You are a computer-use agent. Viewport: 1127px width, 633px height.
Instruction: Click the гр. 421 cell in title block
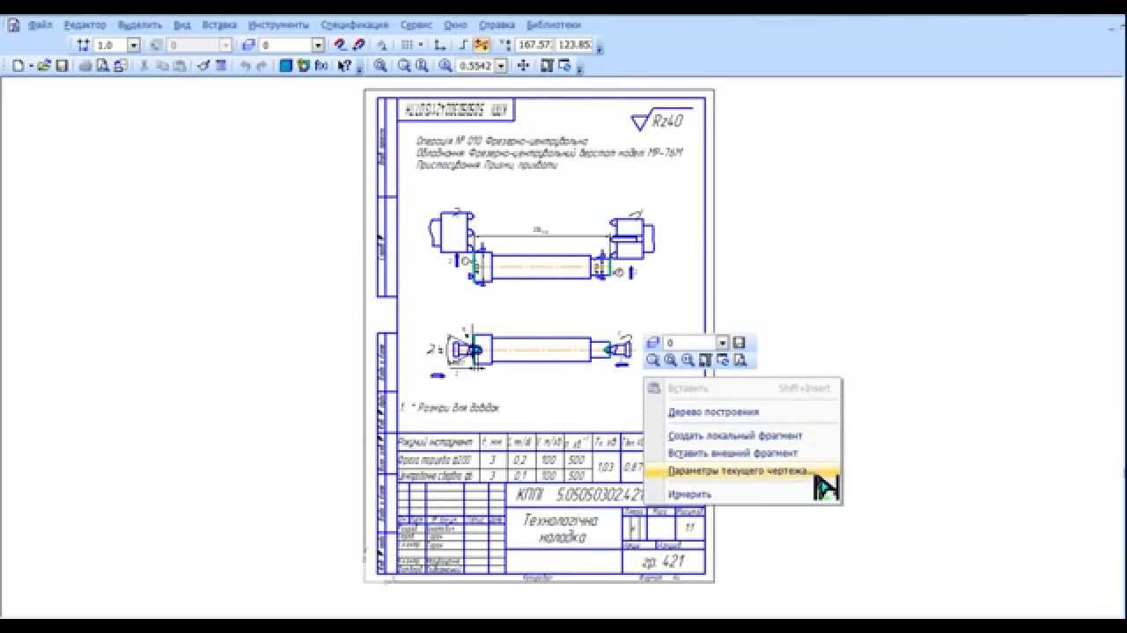[x=663, y=562]
